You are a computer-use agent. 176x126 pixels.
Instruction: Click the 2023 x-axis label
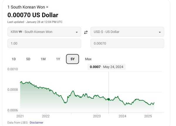pos(97,116)
